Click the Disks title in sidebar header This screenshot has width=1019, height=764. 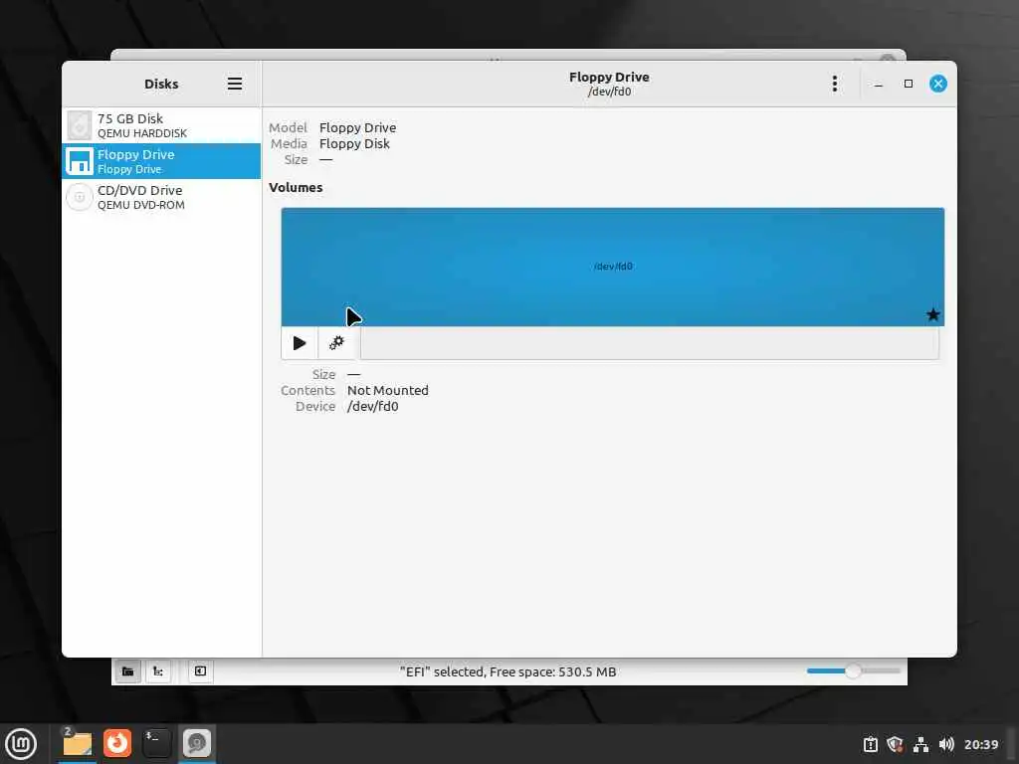161,84
